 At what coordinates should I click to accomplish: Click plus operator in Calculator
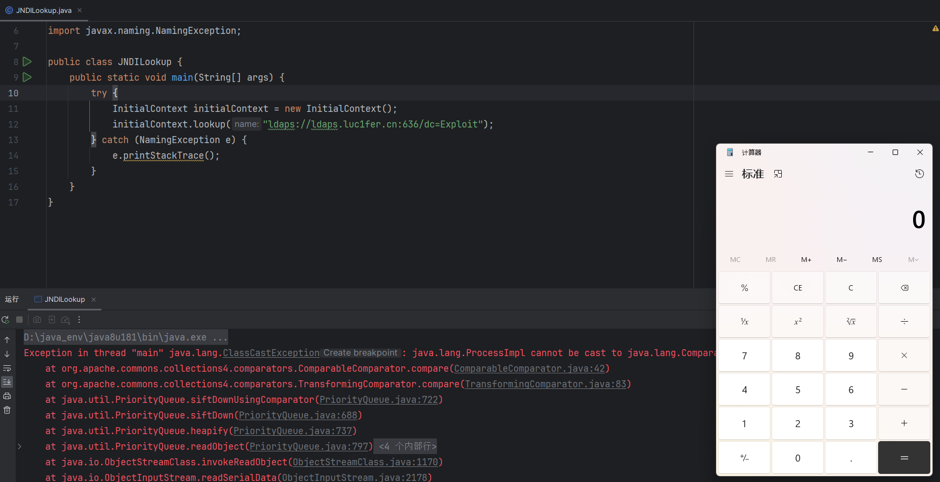904,423
